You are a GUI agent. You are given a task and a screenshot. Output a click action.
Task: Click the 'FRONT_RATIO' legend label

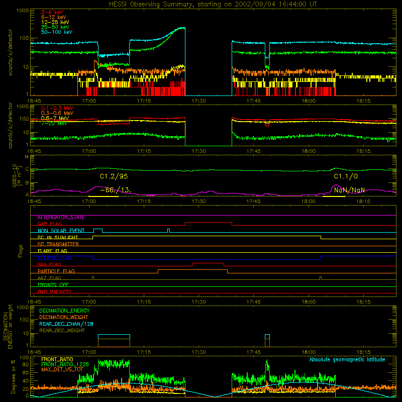tap(57, 359)
